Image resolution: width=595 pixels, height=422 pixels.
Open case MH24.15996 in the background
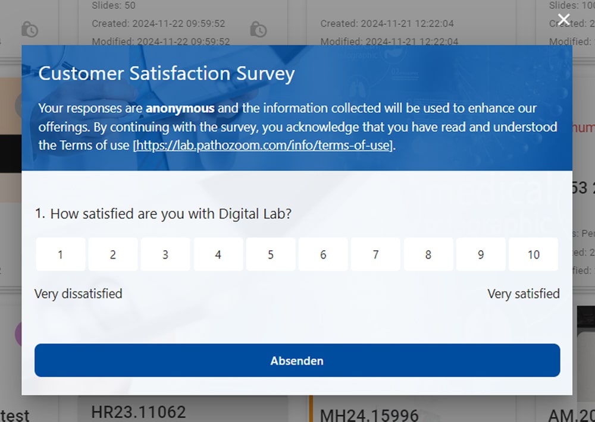pyautogui.click(x=369, y=415)
